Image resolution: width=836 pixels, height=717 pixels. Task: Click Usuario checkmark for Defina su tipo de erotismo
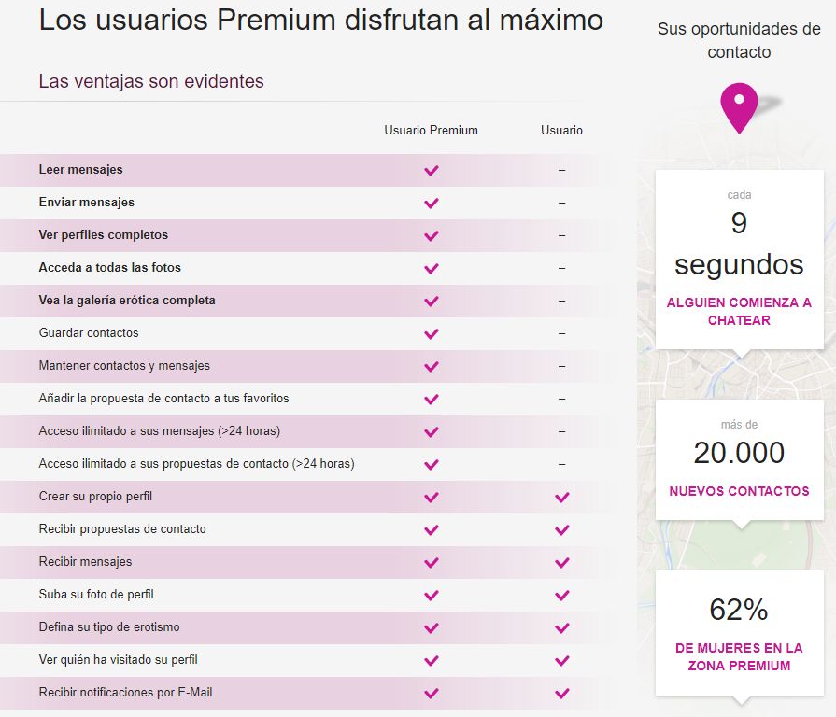click(x=562, y=628)
